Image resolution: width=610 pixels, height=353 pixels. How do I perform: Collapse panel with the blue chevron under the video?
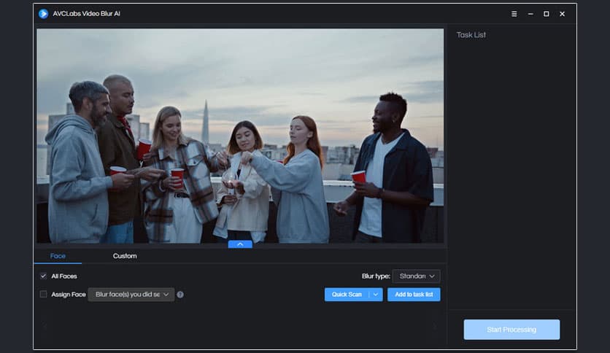[240, 244]
